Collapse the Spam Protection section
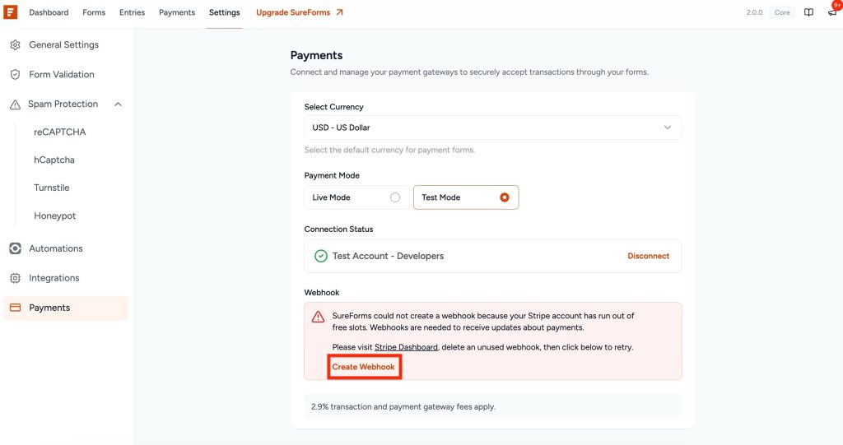 click(x=118, y=104)
